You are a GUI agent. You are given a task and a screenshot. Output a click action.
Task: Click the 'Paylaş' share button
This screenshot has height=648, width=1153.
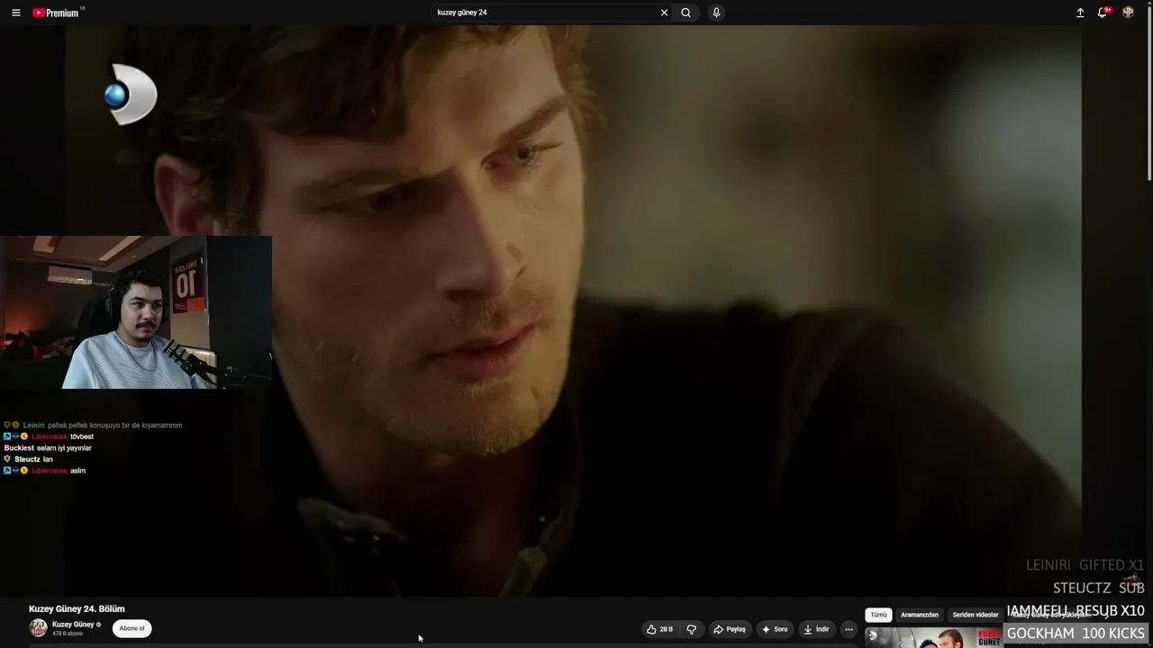click(x=730, y=629)
